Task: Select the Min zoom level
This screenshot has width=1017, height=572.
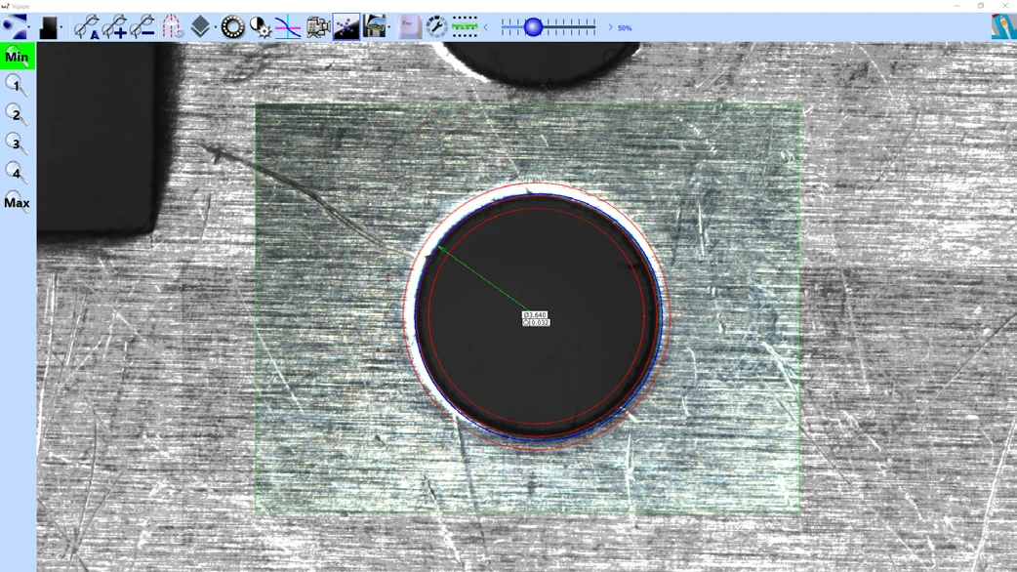Action: [17, 57]
